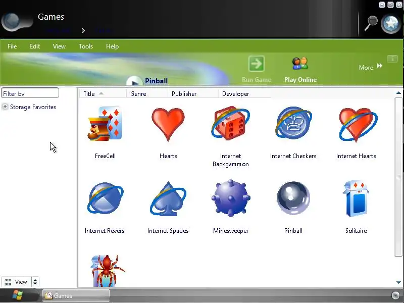Click the Solitaire label text
Viewport: 404px width, 303px height.
(x=356, y=231)
